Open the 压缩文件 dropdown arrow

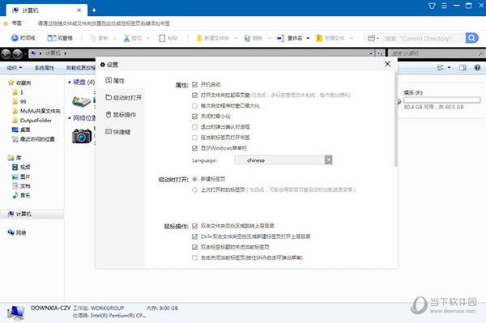click(352, 38)
